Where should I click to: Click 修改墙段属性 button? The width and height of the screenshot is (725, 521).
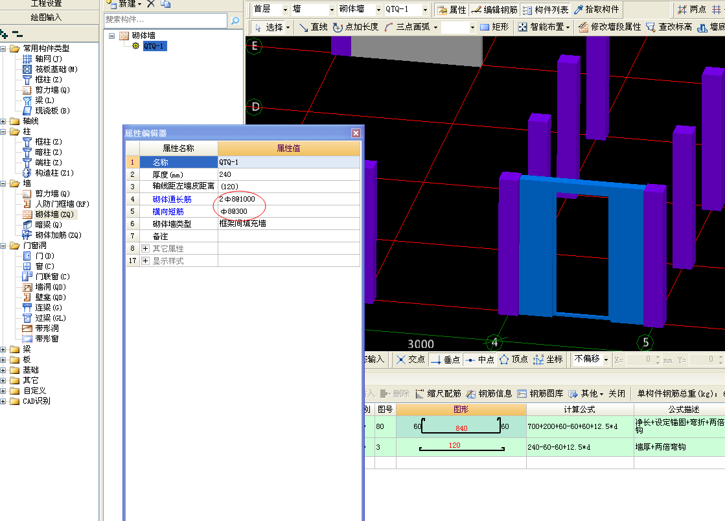pyautogui.click(x=610, y=27)
